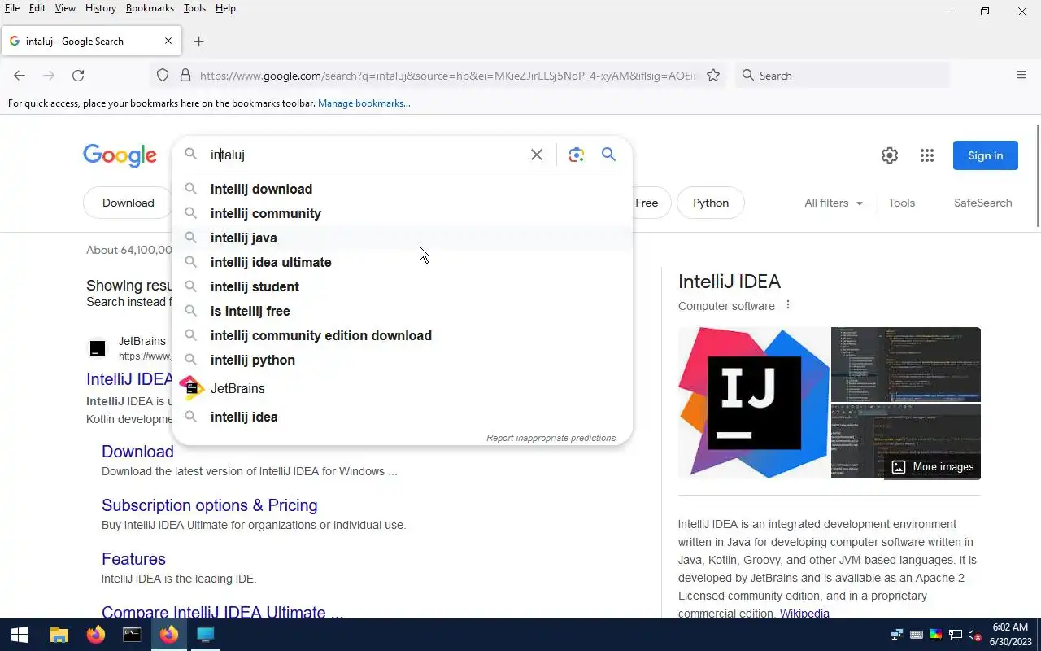Screen dimensions: 1041x651
Task: Click the taskbar clock showing 6:02 AM
Action: click(x=1011, y=635)
